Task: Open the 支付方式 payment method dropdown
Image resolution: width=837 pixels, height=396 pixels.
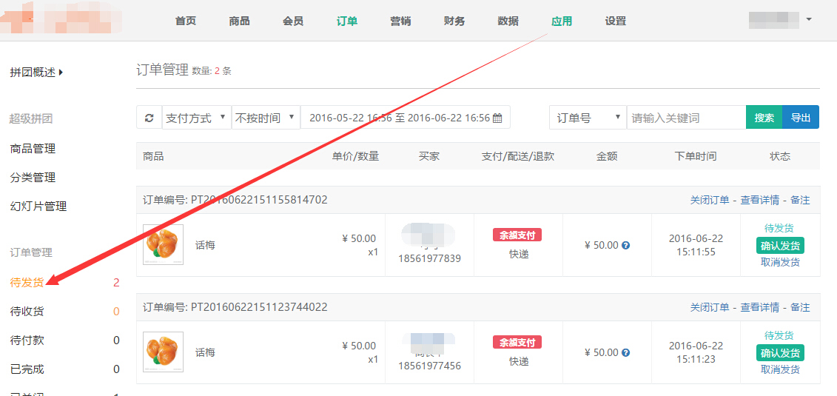Action: [x=196, y=118]
